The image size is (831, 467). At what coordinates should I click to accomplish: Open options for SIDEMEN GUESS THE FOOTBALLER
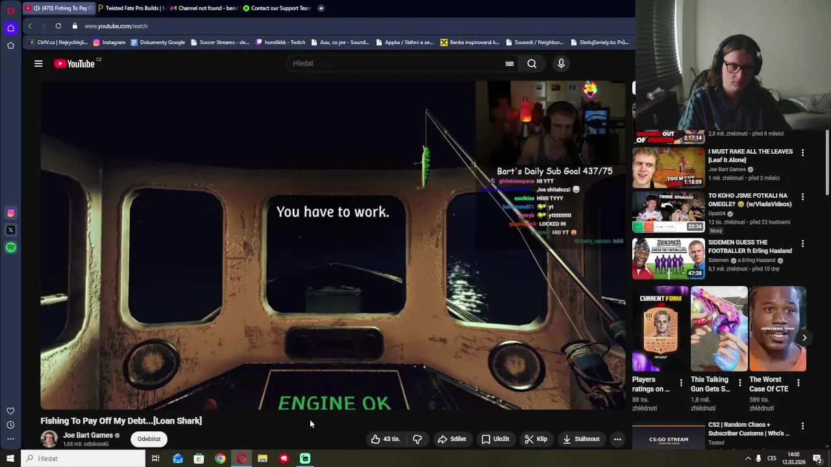tap(802, 243)
